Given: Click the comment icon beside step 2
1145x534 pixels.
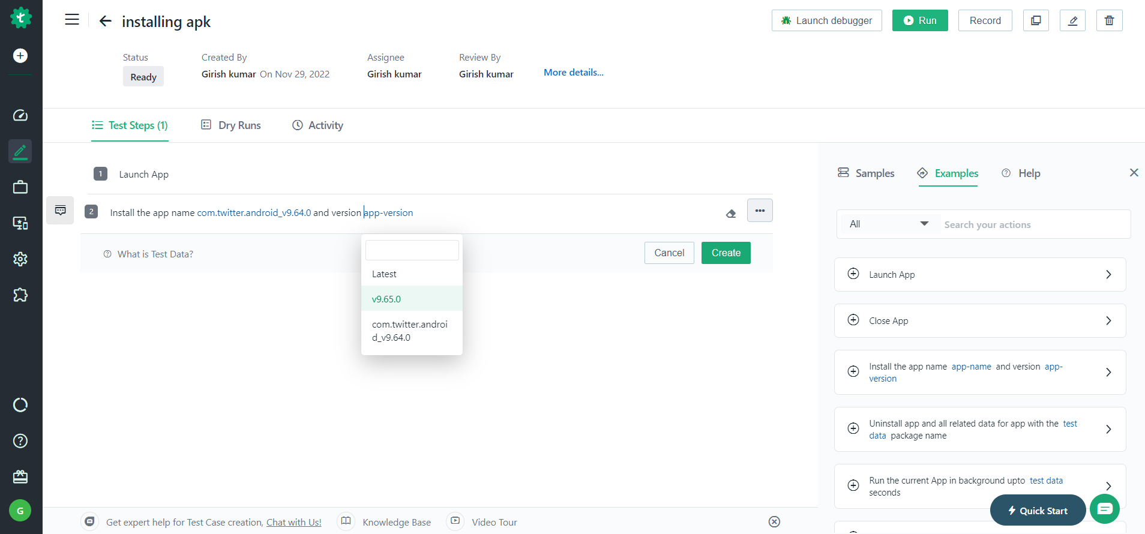Looking at the screenshot, I should (60, 211).
